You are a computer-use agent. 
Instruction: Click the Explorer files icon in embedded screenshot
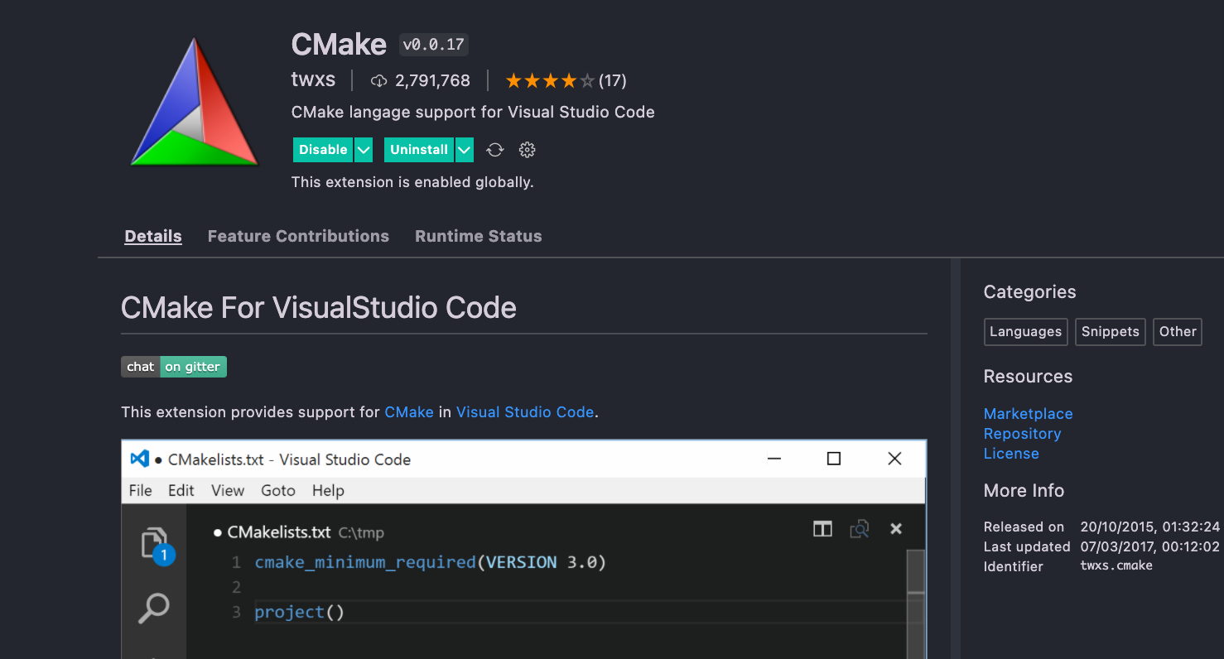click(x=155, y=545)
